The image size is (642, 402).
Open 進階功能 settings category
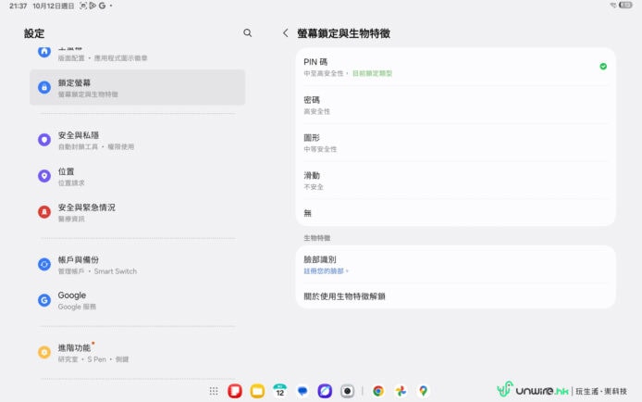point(137,353)
